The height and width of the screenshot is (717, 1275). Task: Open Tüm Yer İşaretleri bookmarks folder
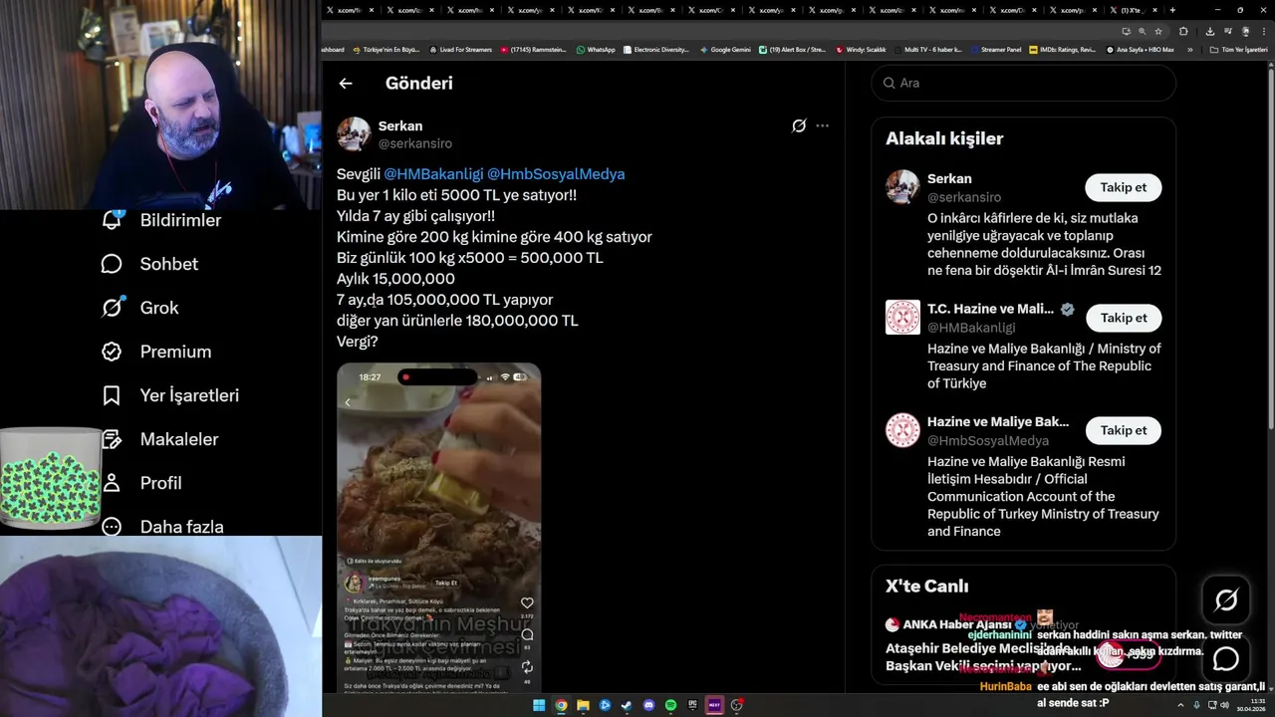[1238, 50]
